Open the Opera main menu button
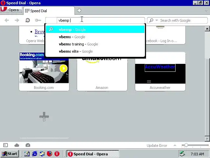The image size is (210, 158). (11, 10)
